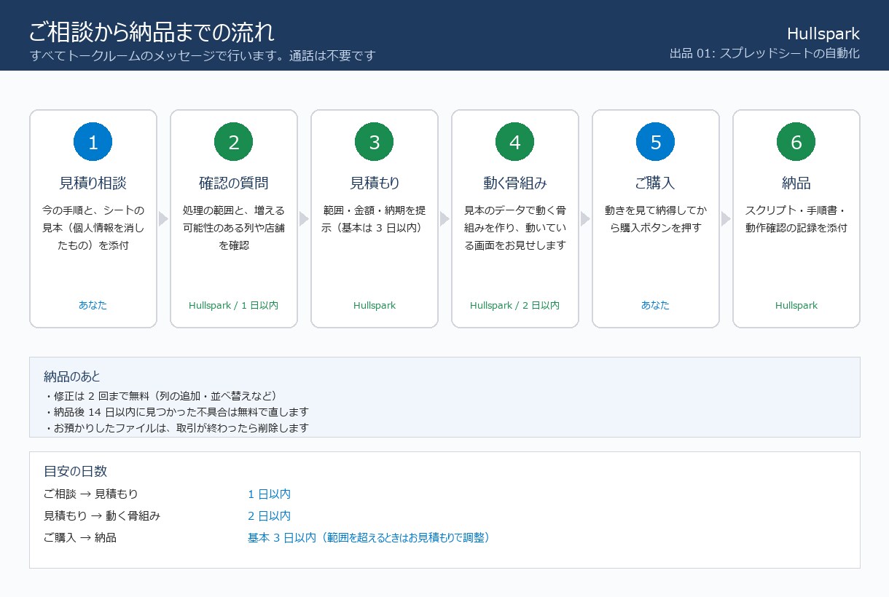The image size is (889, 597).
Task: Click the value 基本 3 日以内（範囲を超えるとき…）
Action: pos(371,538)
